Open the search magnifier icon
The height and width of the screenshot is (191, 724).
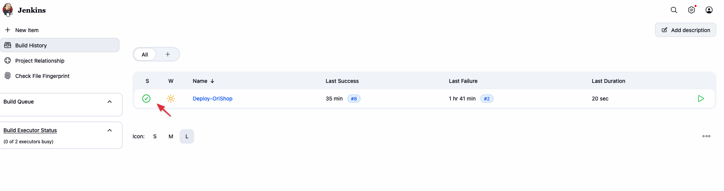(674, 10)
